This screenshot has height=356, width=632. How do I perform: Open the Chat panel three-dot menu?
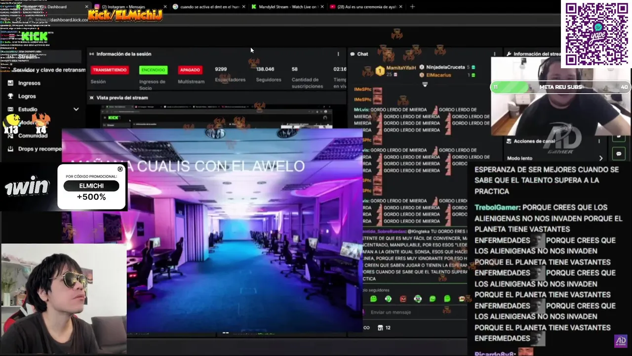tap(495, 54)
